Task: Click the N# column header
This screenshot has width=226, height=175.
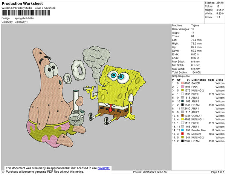Action: (179, 80)
